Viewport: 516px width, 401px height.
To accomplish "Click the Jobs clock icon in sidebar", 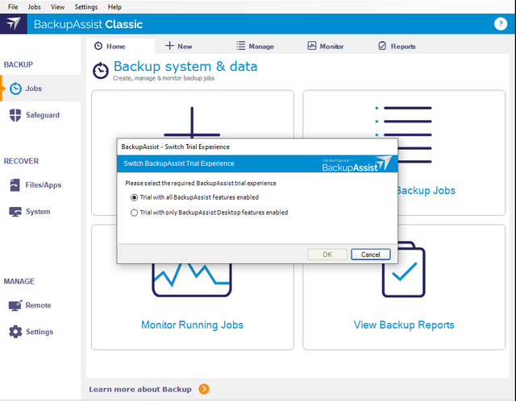I will [15, 89].
